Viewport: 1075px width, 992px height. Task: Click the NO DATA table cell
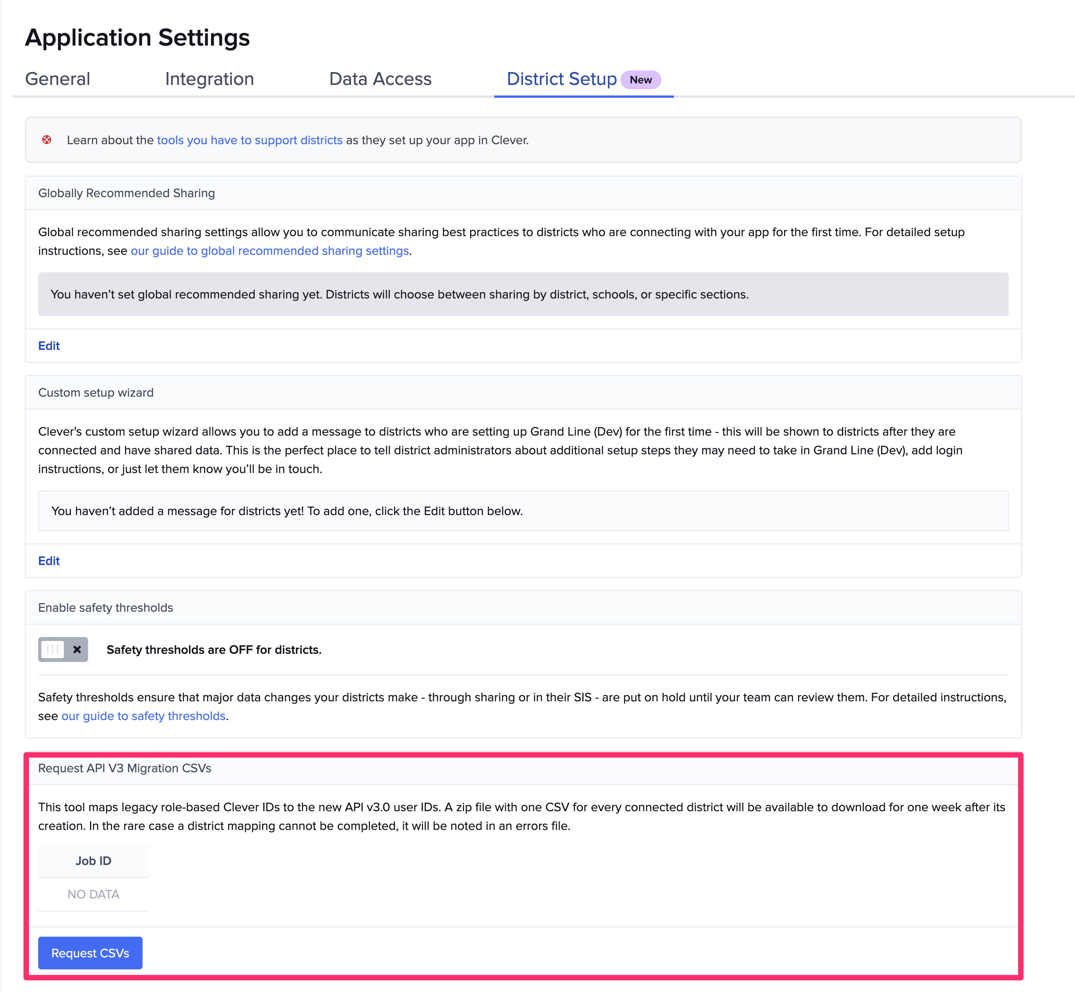pos(93,894)
